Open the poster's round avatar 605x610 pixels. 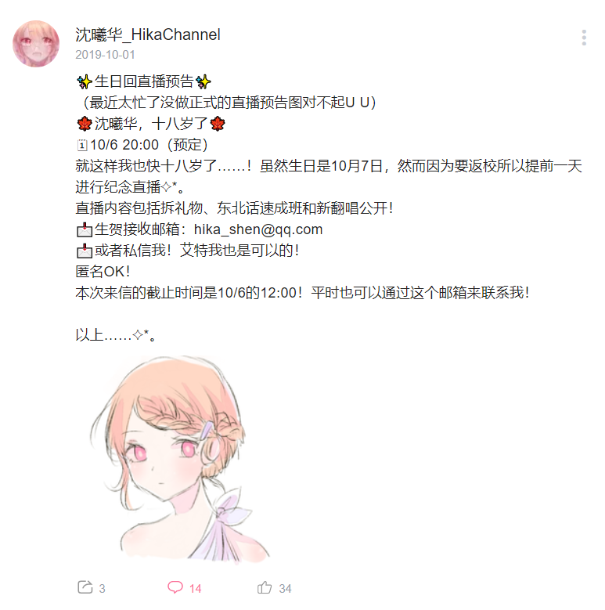(x=36, y=44)
